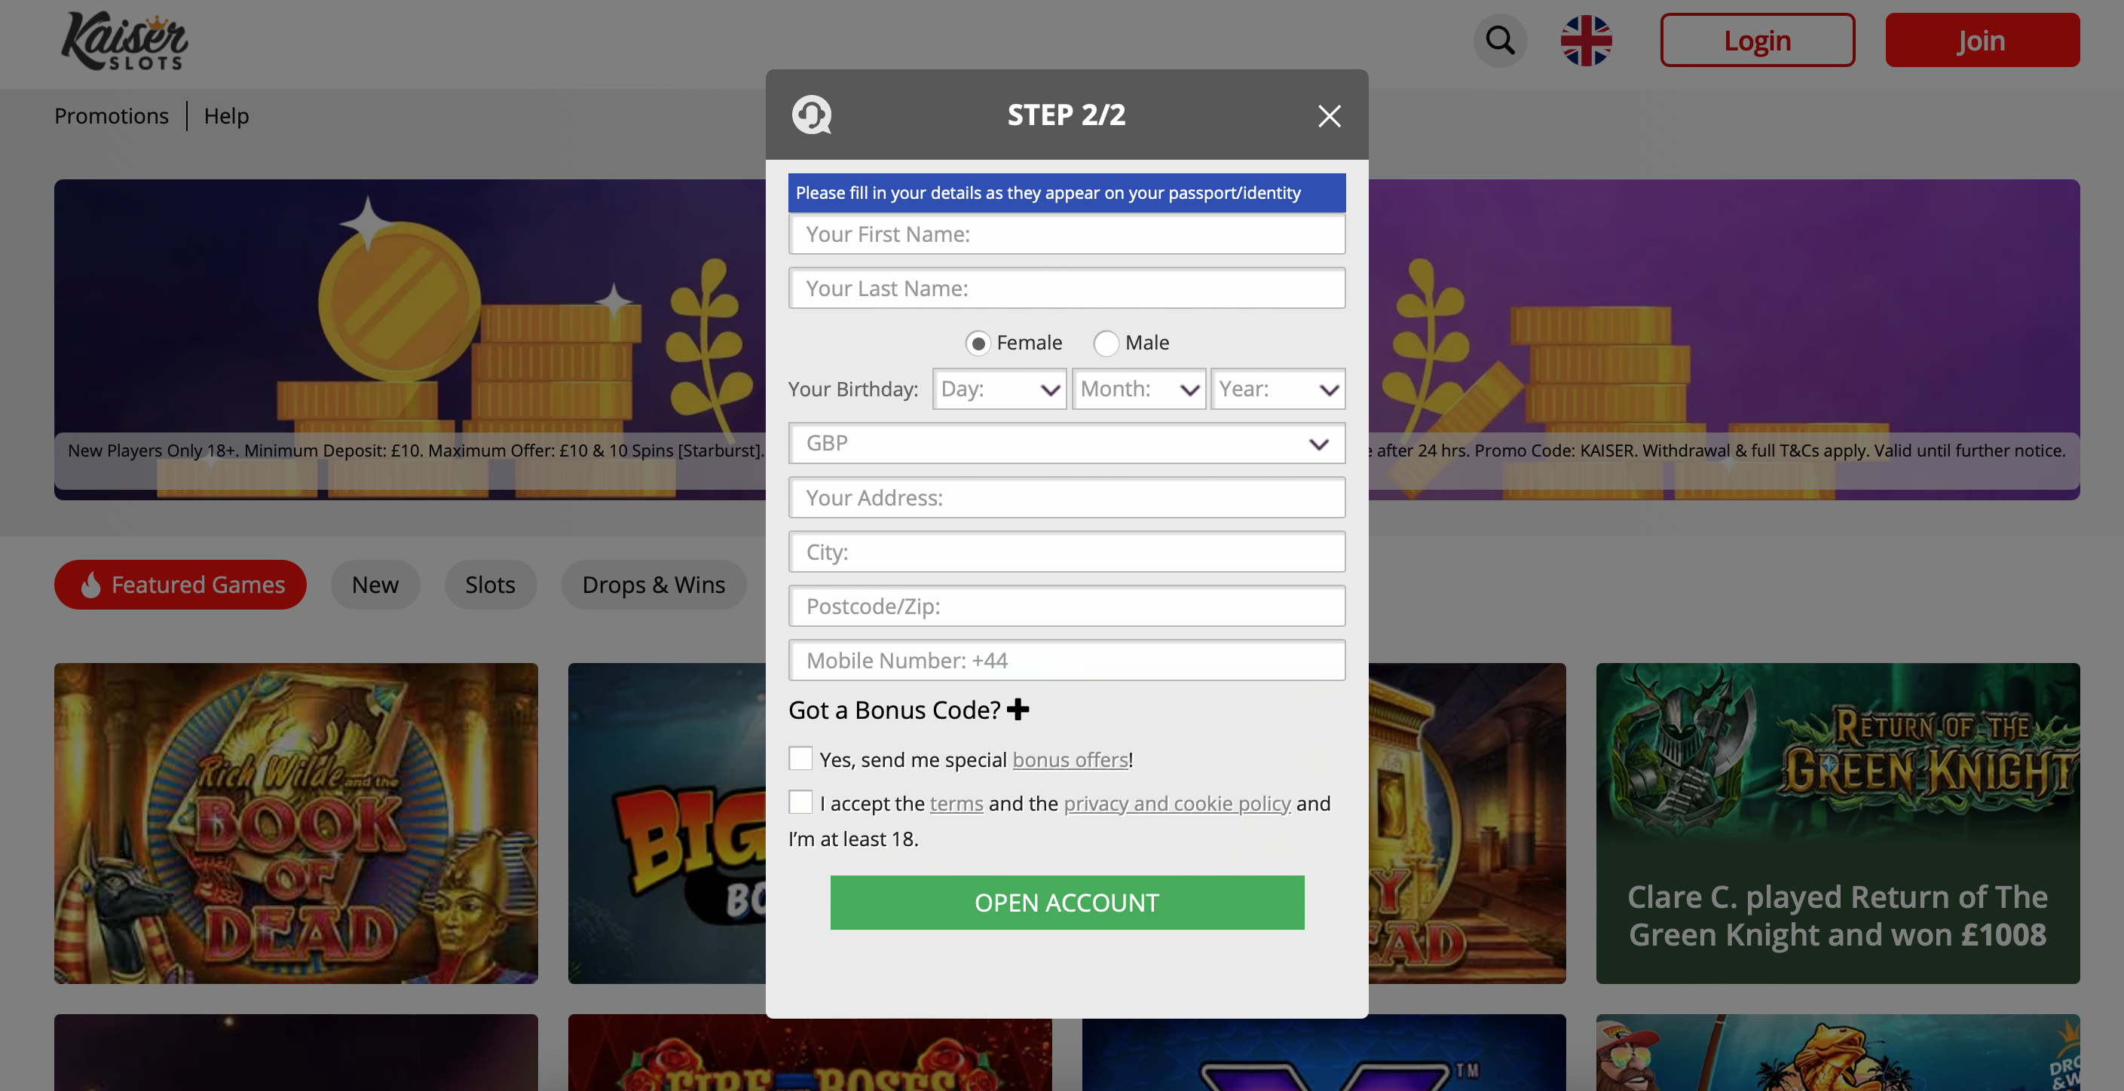The image size is (2124, 1091).
Task: Click the plus icon beside Bonus Code
Action: pyautogui.click(x=1018, y=710)
